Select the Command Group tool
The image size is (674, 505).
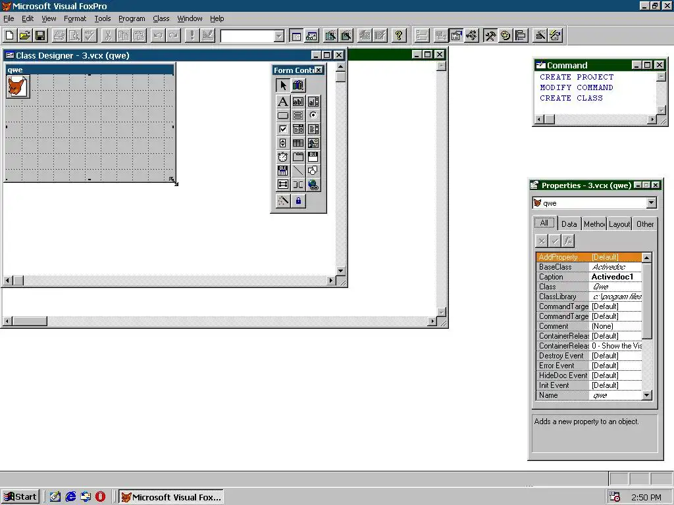click(x=298, y=116)
